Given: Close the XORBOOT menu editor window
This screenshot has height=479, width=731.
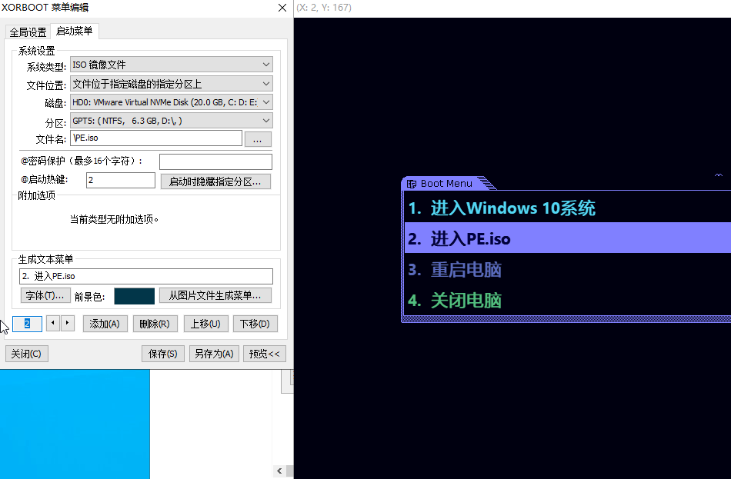Looking at the screenshot, I should pos(281,8).
